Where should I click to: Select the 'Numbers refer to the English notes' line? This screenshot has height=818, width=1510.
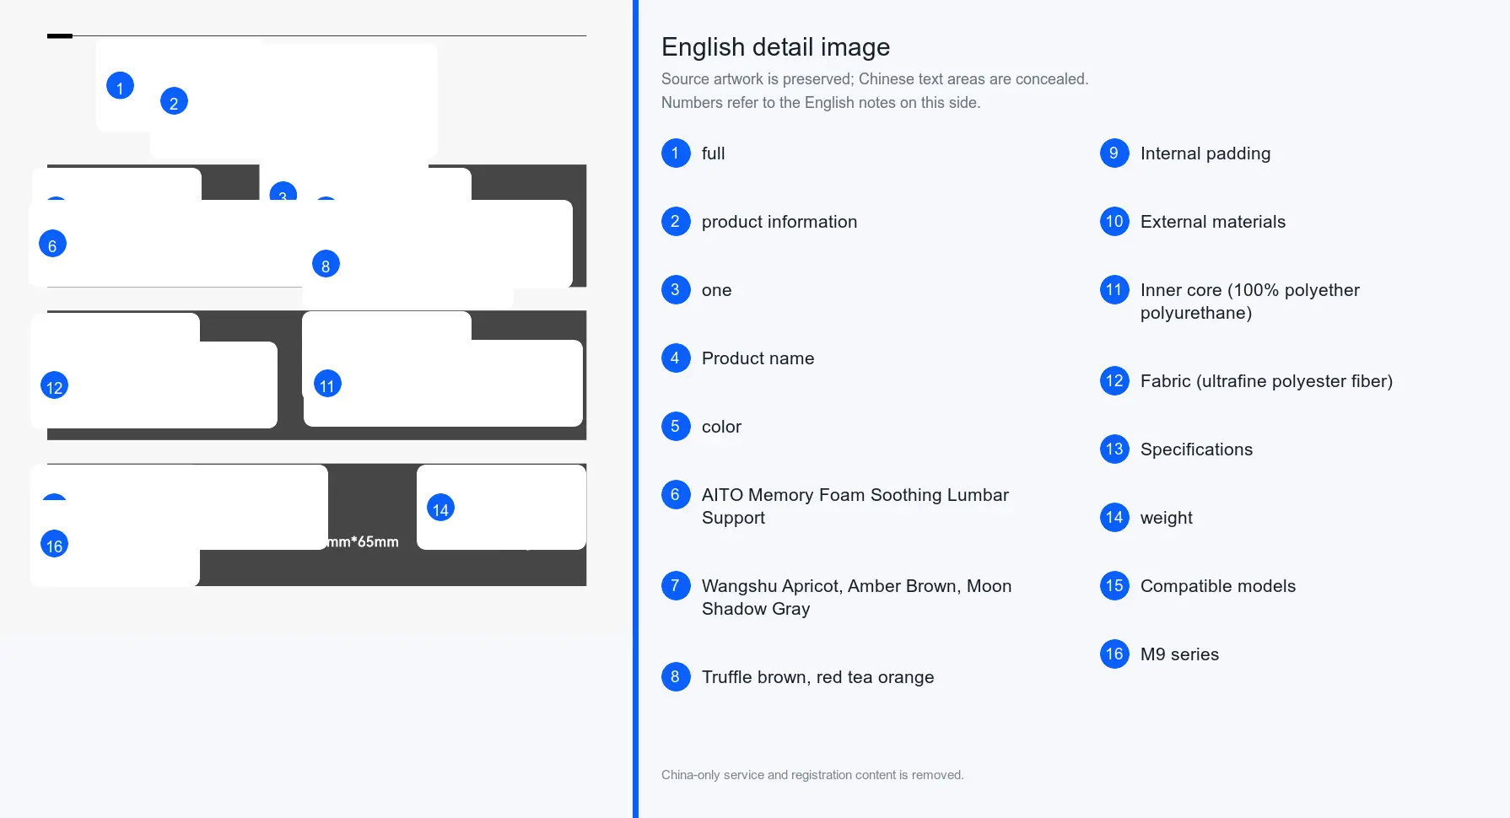tap(821, 103)
